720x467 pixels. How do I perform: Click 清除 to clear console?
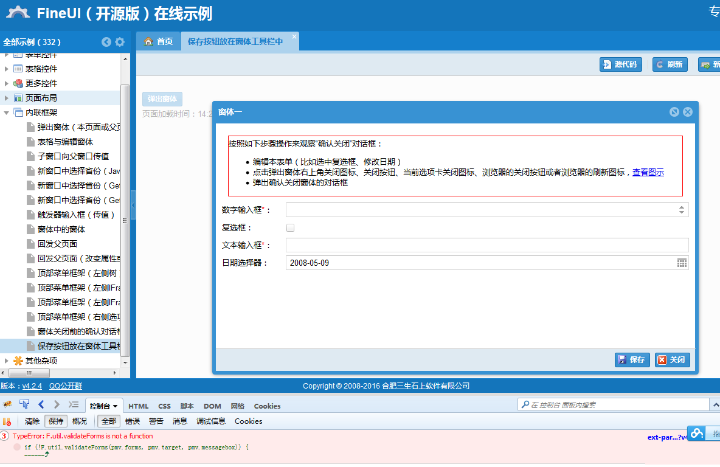point(32,421)
